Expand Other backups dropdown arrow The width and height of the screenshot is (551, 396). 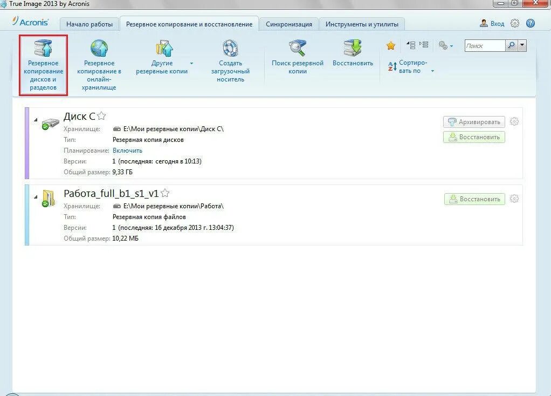click(x=191, y=63)
